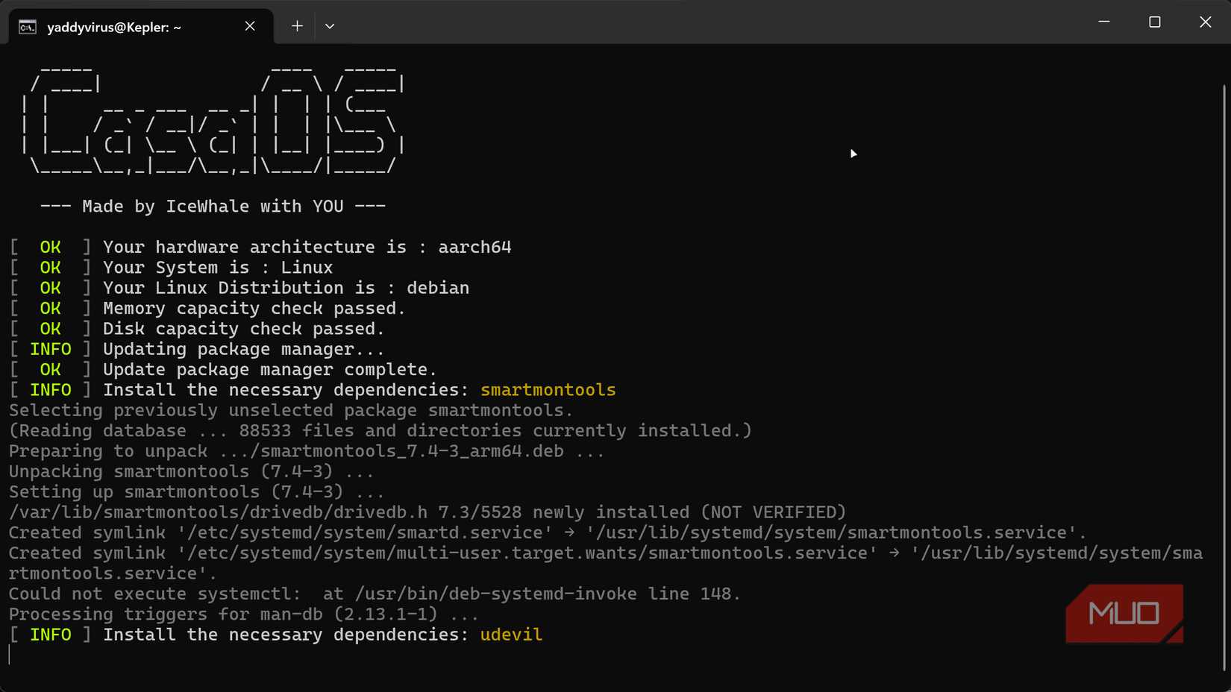Open the new tab profile dropdown

[x=330, y=26]
